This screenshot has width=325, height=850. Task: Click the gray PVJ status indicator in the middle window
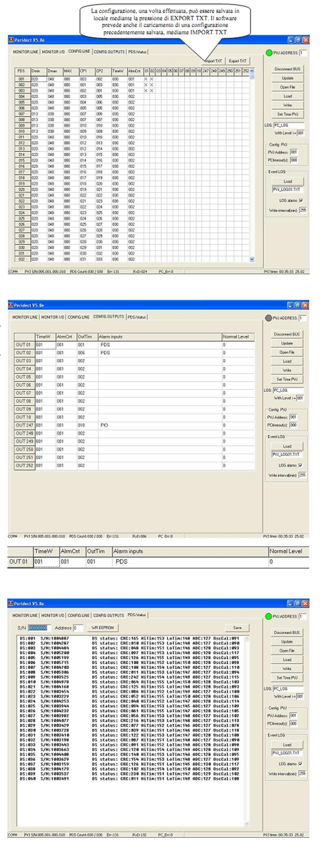click(270, 318)
